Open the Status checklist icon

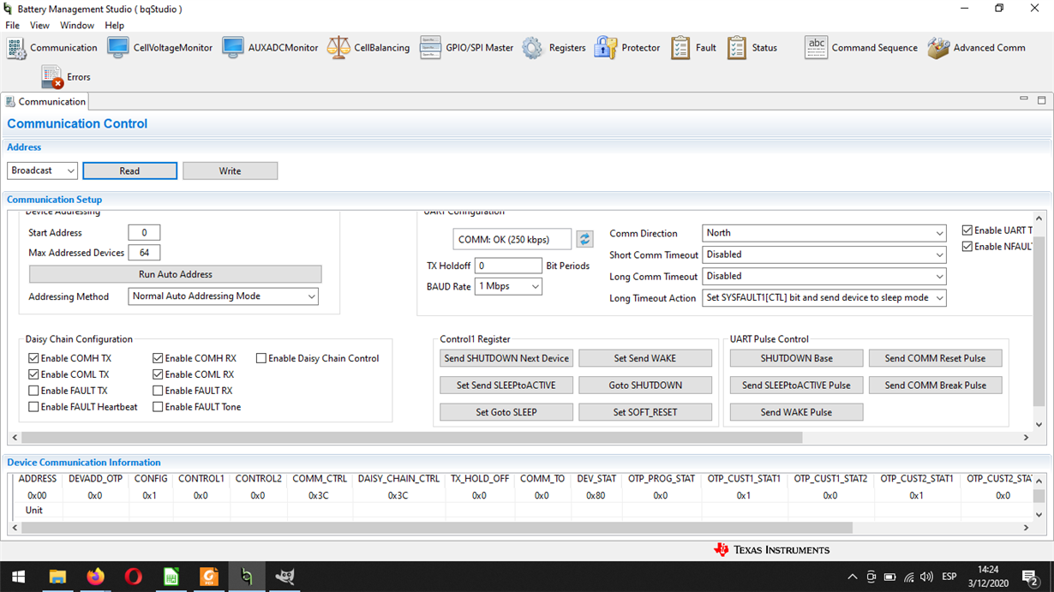click(737, 48)
